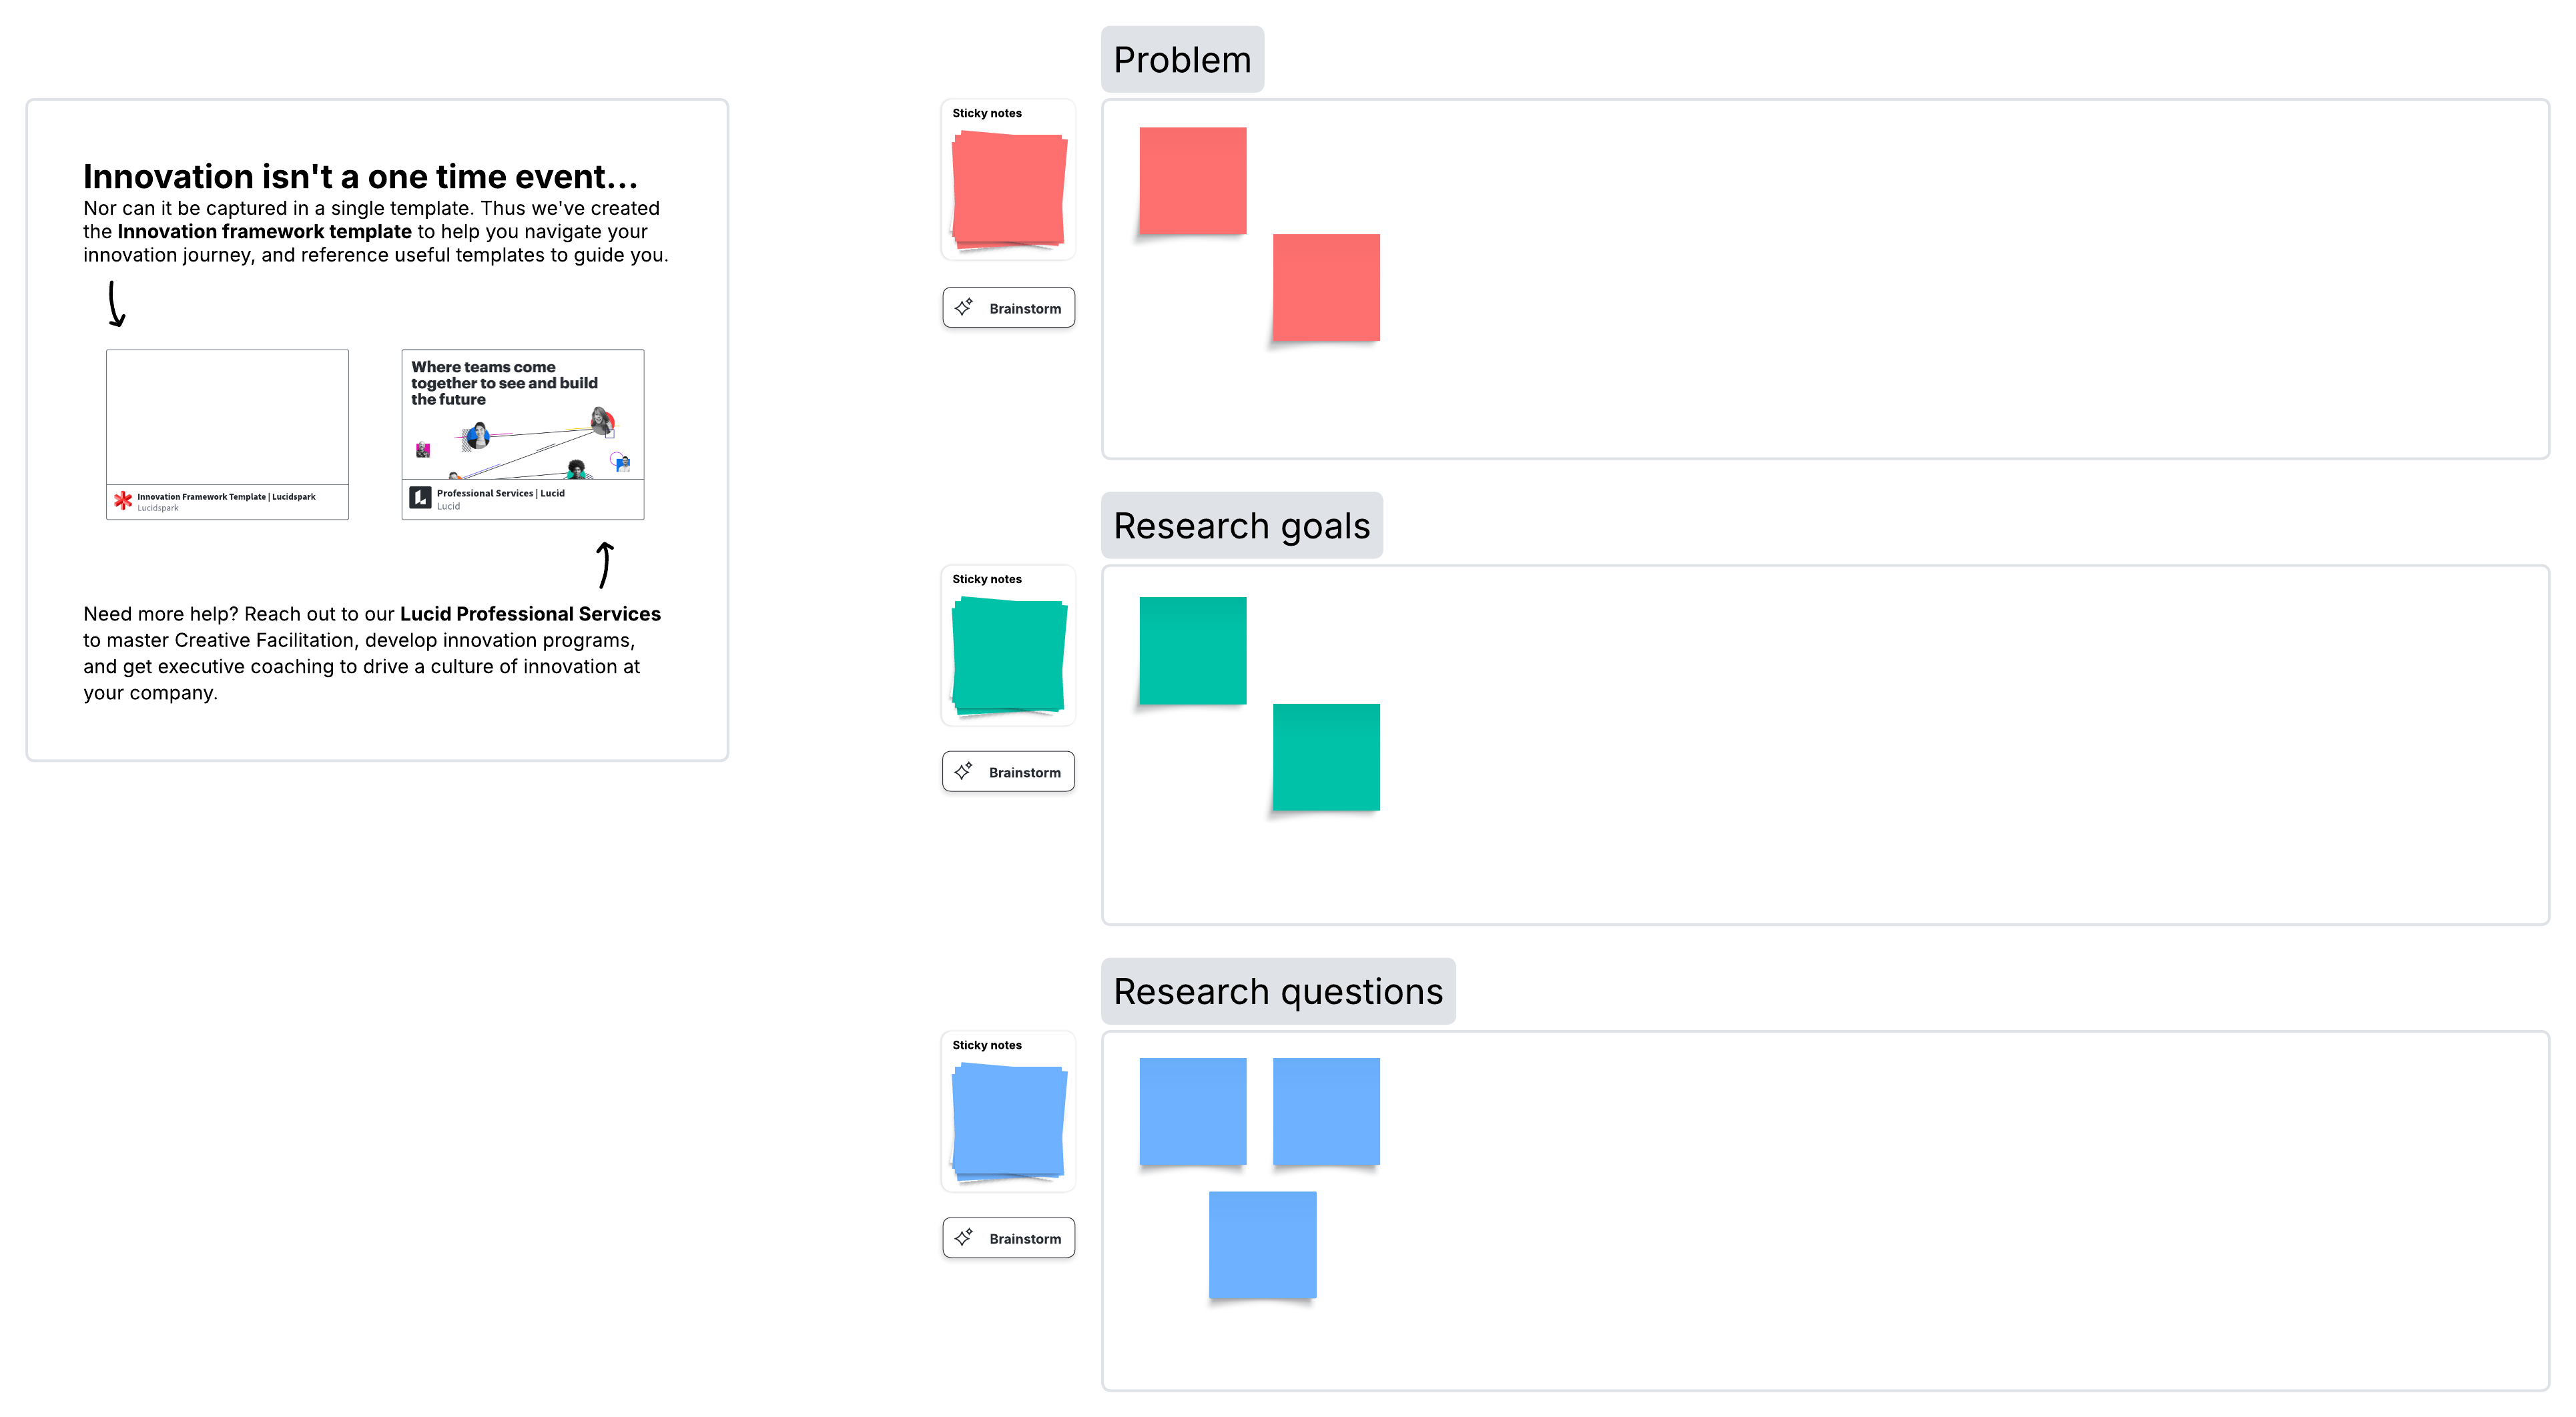
Task: Click the sparkle icon in the Research questions Brainstorm button
Action: [964, 1237]
